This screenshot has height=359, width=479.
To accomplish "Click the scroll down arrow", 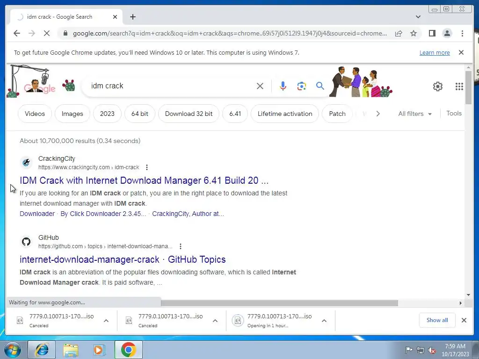I will point(468,295).
